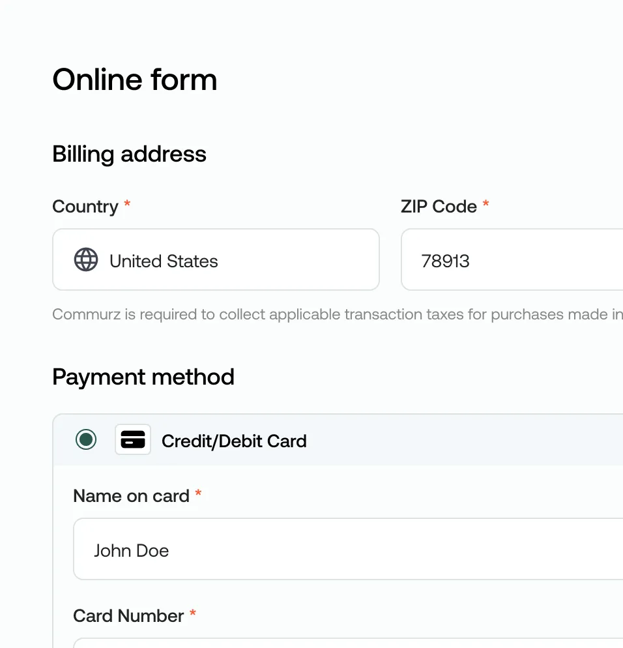
Task: Click the ZIP Code field with 78913
Action: pyautogui.click(x=512, y=259)
